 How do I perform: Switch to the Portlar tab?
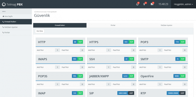pyautogui.click(x=113, y=25)
